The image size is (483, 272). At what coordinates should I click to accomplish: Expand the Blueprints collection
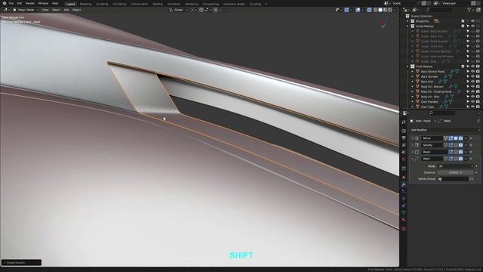coord(408,21)
